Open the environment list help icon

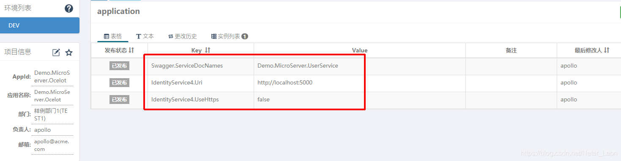(69, 8)
